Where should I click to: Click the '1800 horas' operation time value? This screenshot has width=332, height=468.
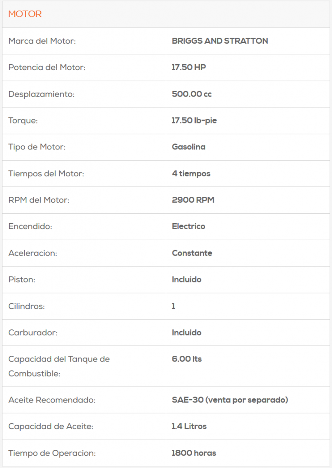194,453
